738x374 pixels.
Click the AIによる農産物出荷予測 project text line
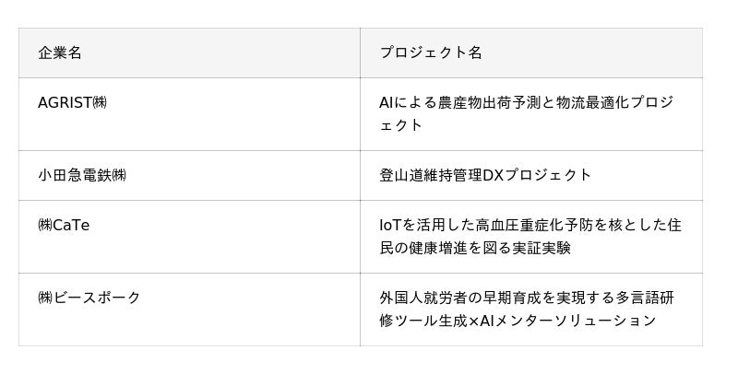point(526,102)
